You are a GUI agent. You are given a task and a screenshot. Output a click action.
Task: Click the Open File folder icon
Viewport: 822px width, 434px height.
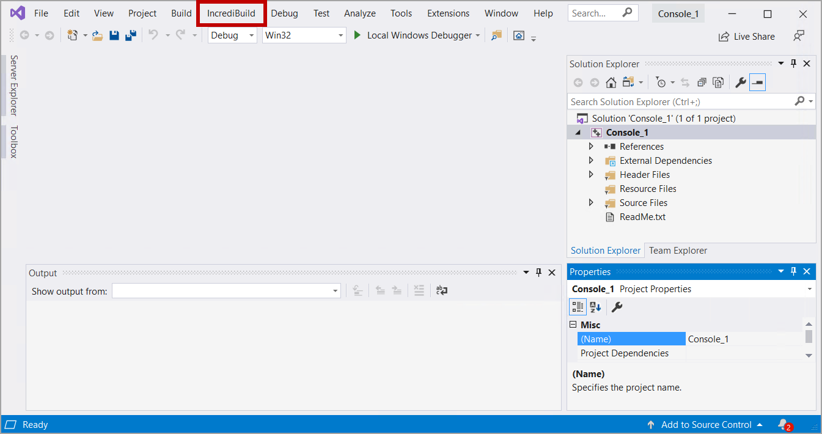tap(98, 35)
